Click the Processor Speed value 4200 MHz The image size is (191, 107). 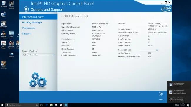[x=152, y=29]
